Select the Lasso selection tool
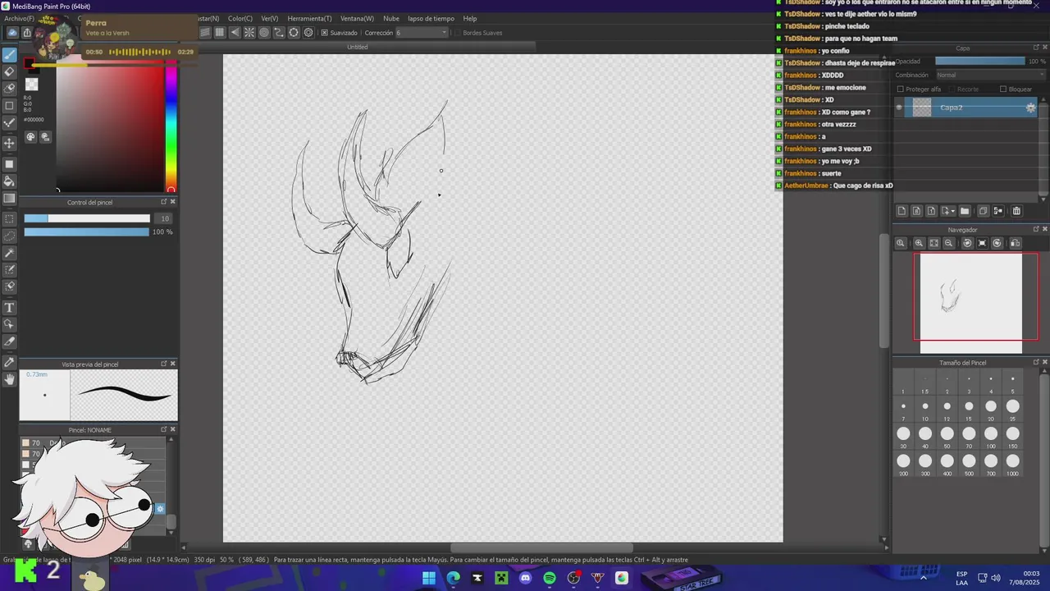Image resolution: width=1050 pixels, height=591 pixels. pos(10,236)
